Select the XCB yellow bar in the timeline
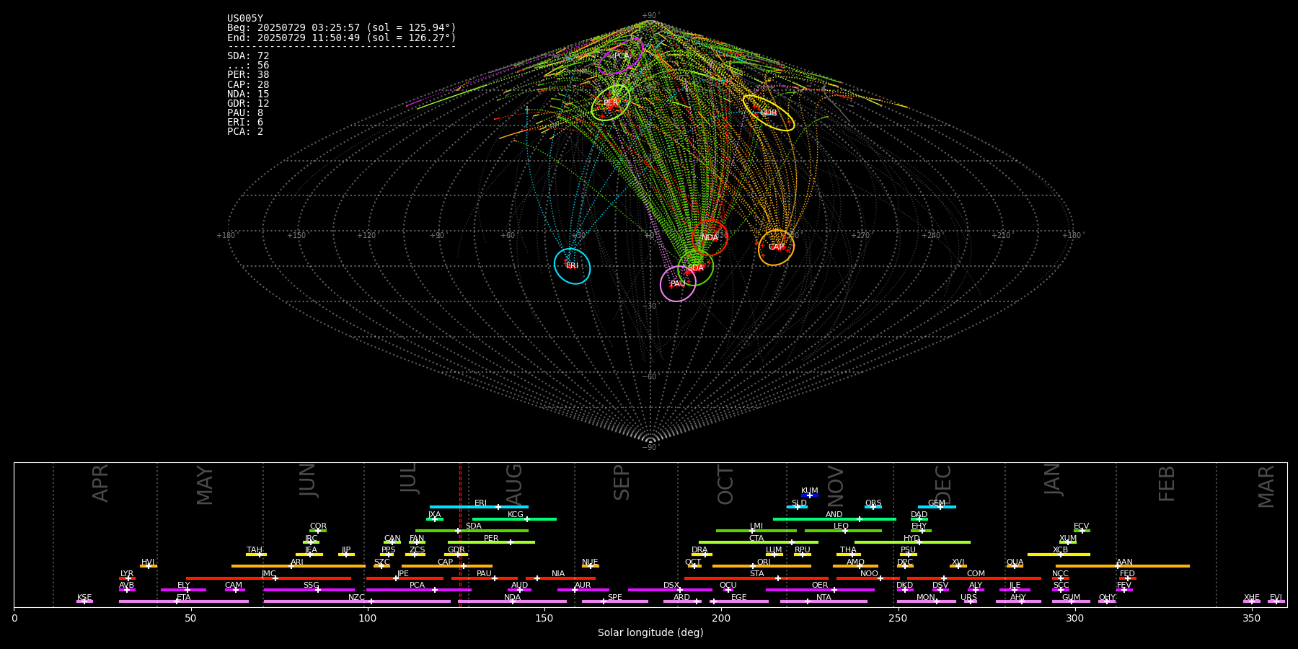This screenshot has width=1298, height=649. (1059, 555)
